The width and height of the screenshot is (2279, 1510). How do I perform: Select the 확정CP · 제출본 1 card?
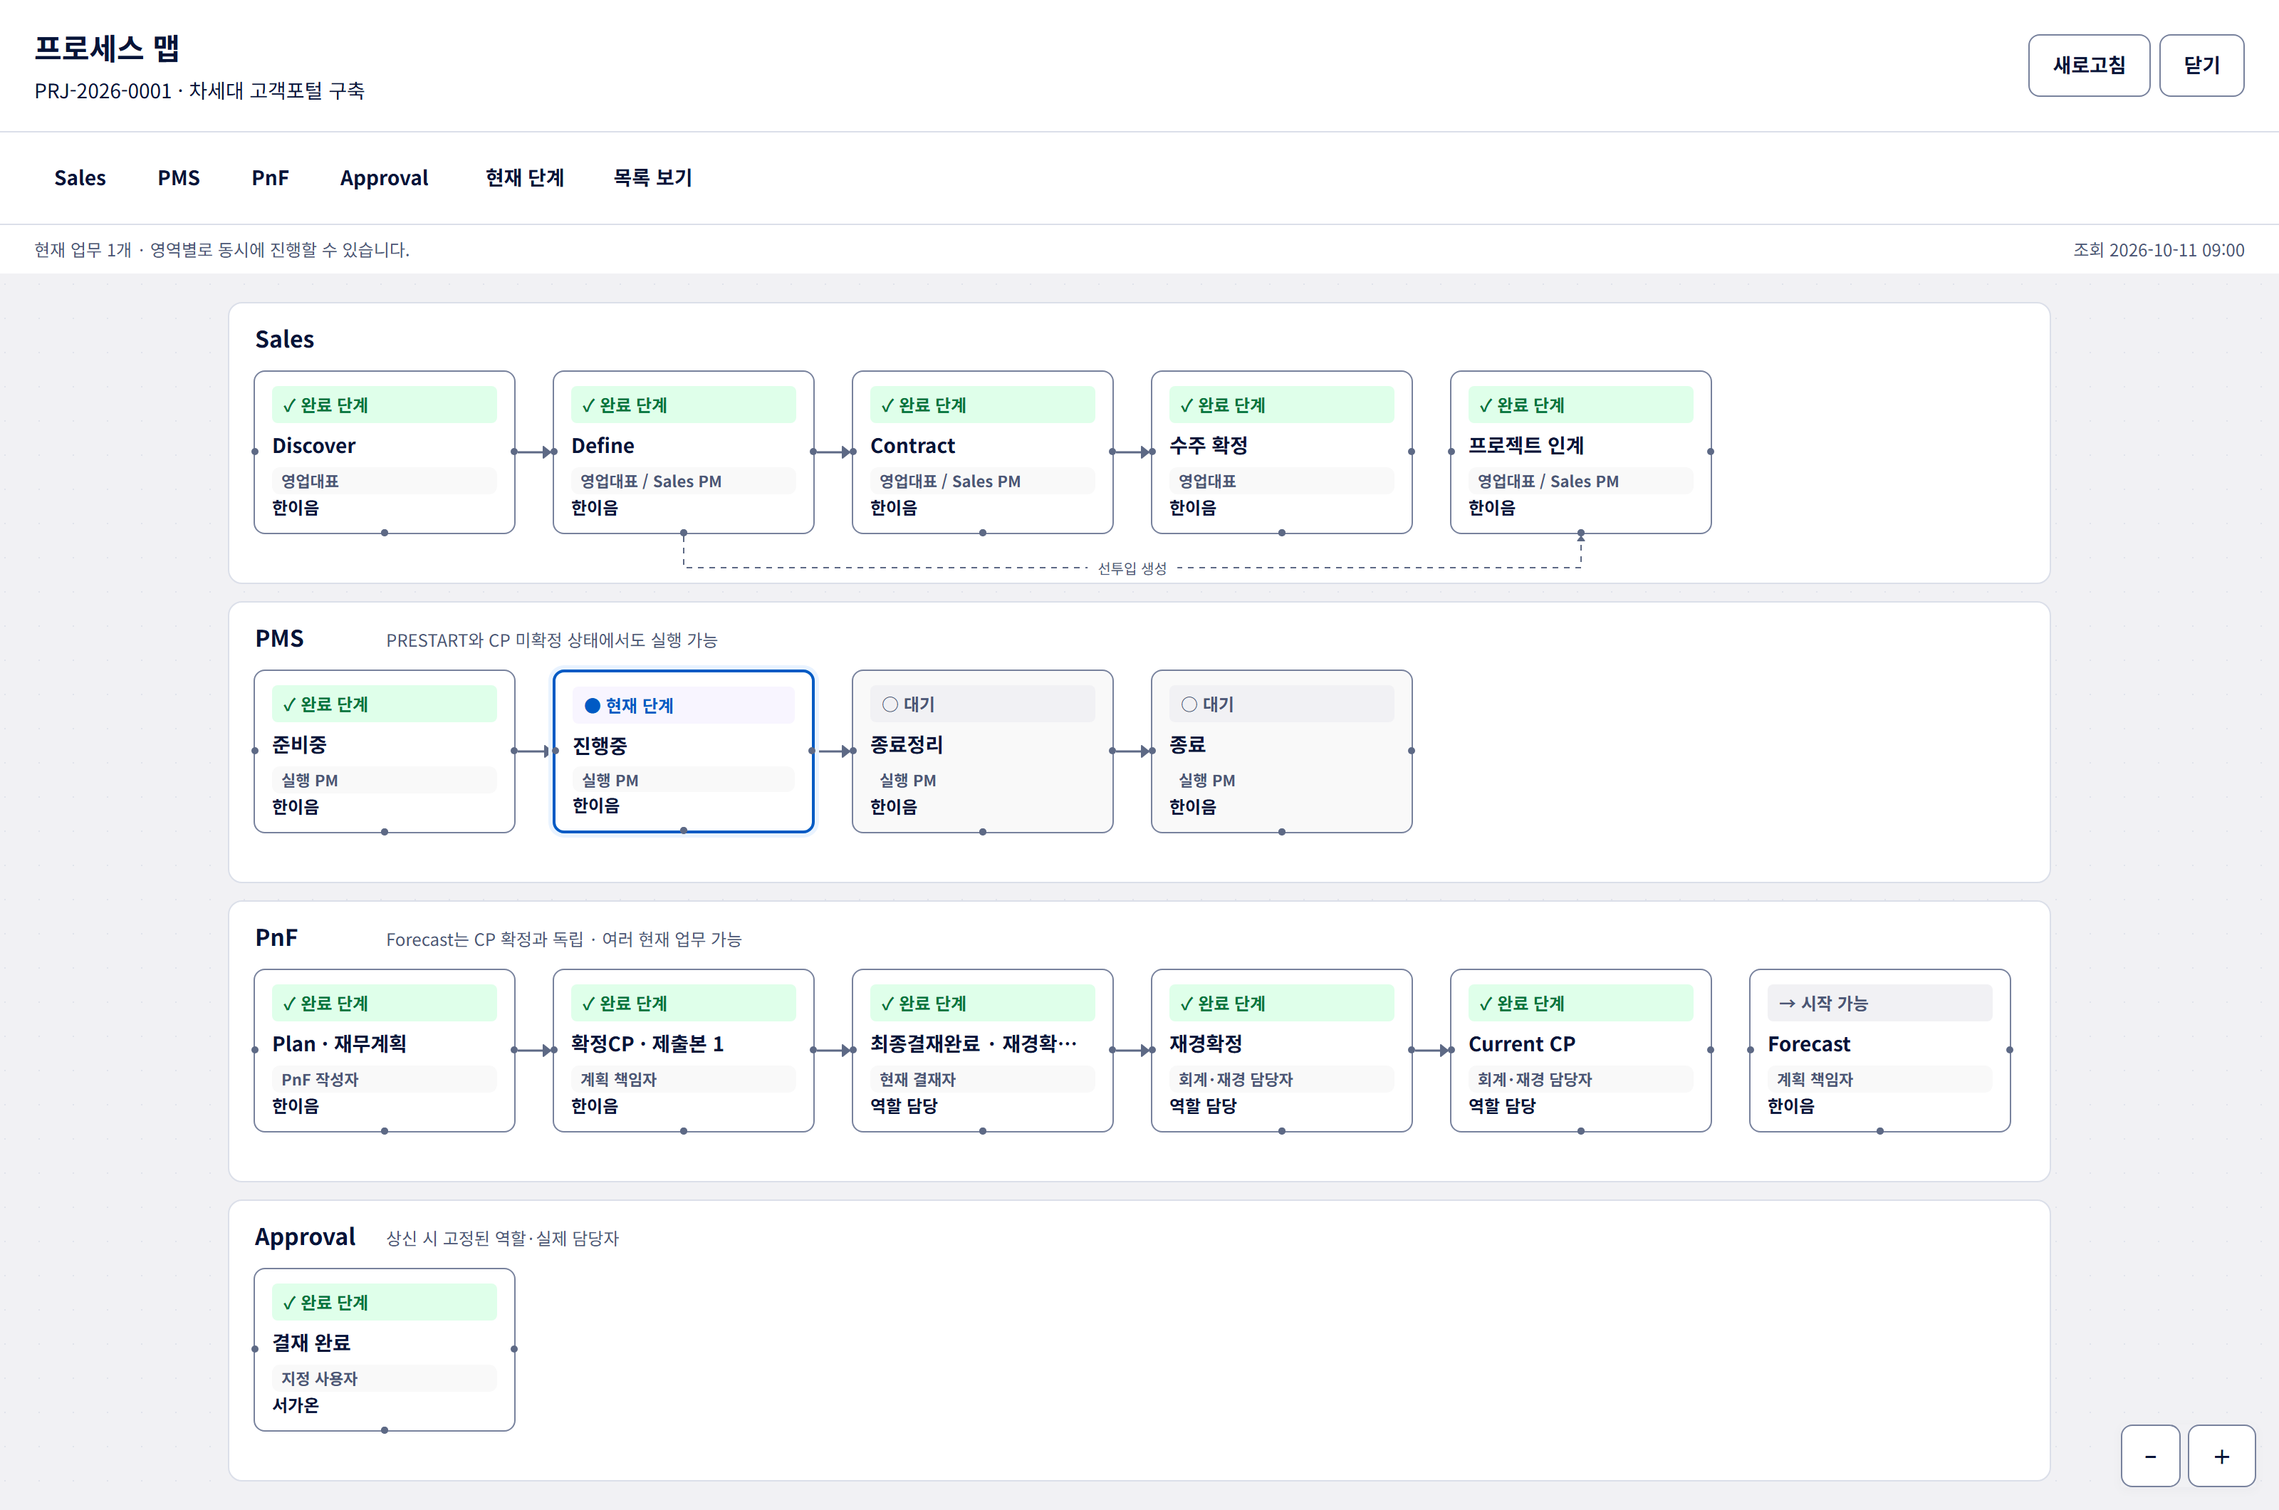[x=684, y=1051]
